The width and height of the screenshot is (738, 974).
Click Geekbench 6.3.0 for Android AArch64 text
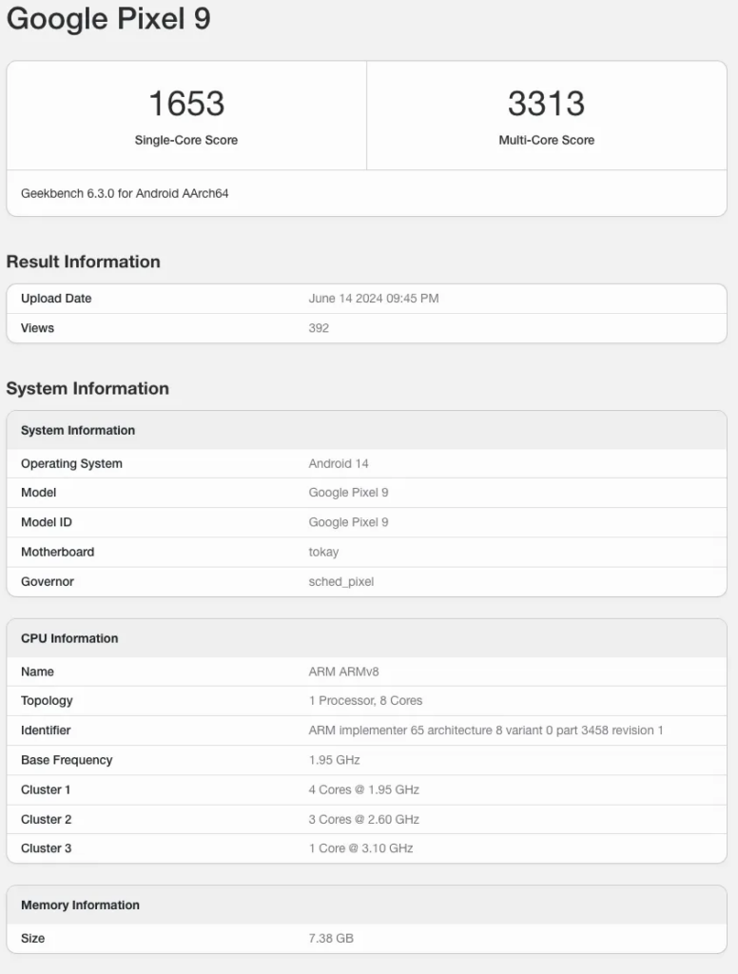125,193
